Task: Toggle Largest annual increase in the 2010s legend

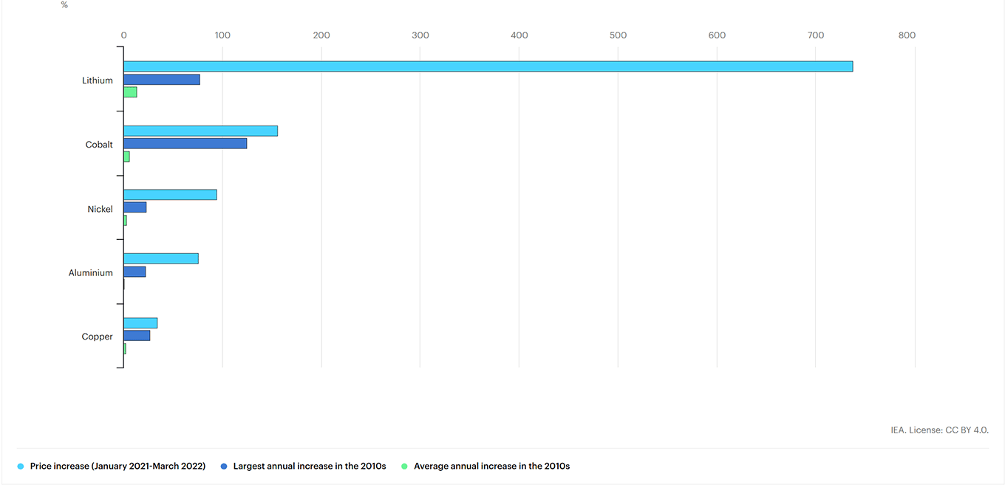Action: coord(303,467)
